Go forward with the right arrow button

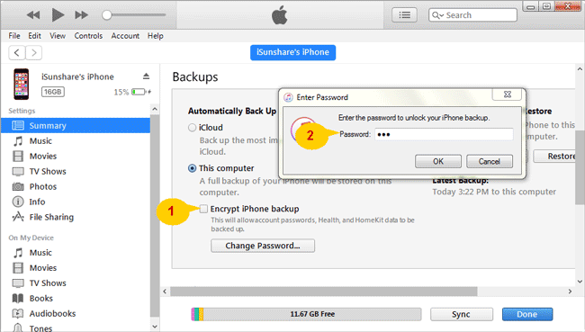34,52
